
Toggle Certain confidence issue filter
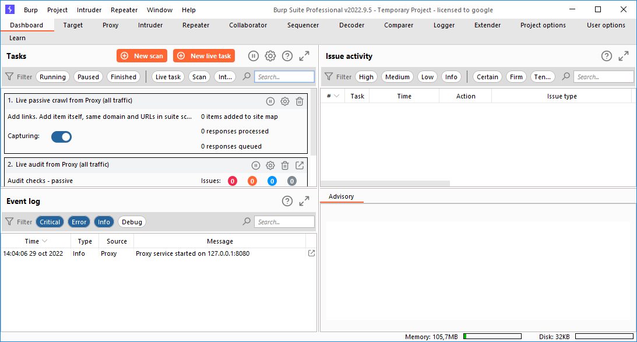tap(487, 77)
